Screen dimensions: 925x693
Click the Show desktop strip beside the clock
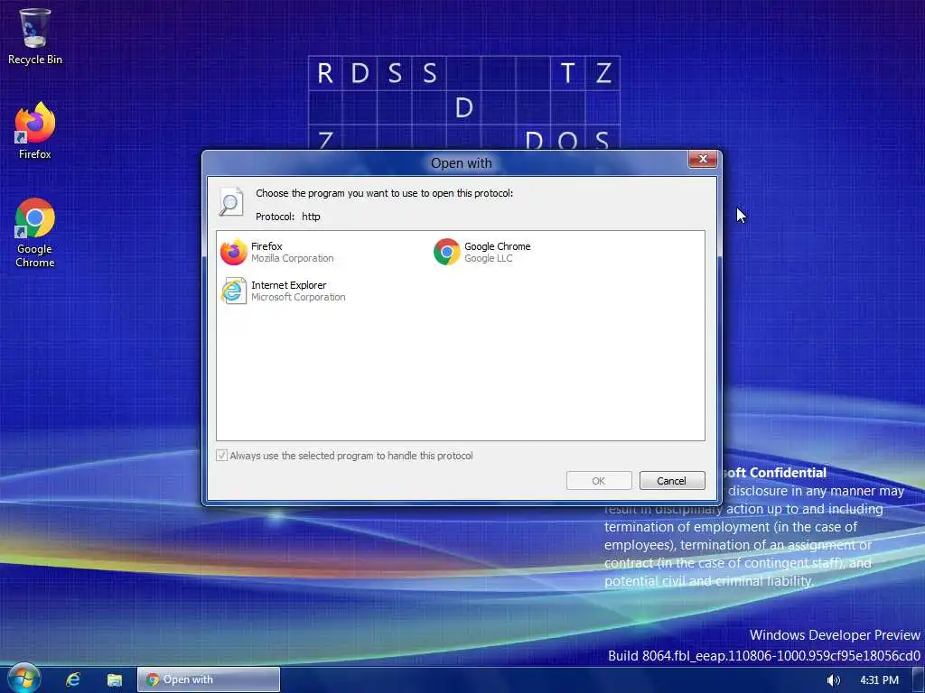point(918,679)
